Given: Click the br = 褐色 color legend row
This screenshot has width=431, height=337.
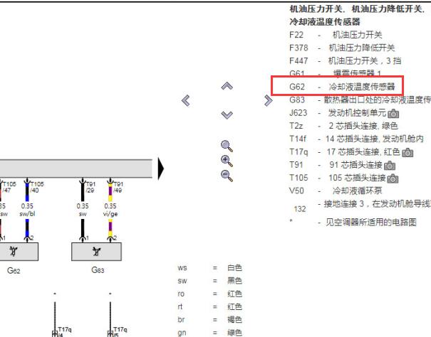Looking at the screenshot, I should 209,320.
